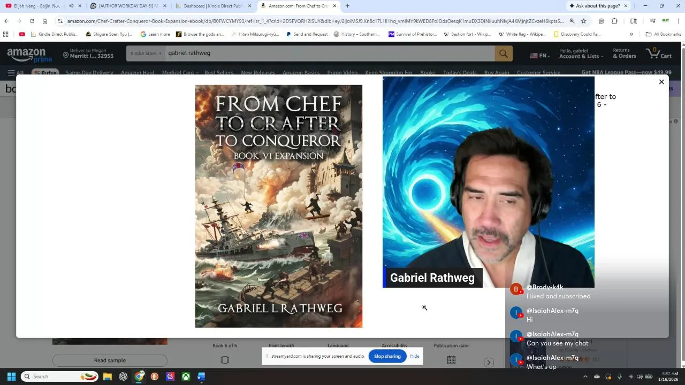685x385 pixels.
Task: Open the Windows Start menu
Action: 11,376
